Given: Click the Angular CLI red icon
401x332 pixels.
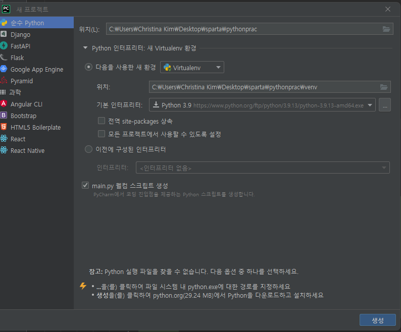Looking at the screenshot, I should pyautogui.click(x=4, y=103).
